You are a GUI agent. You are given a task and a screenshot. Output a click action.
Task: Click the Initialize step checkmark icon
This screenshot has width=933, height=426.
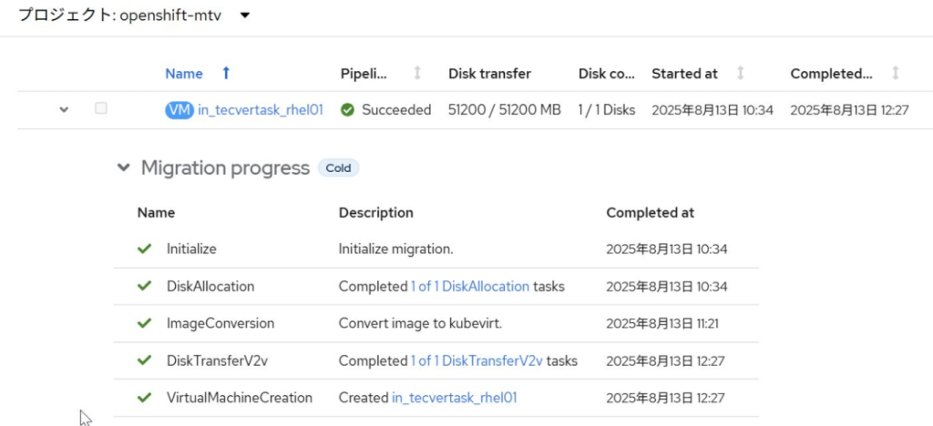[x=144, y=248]
